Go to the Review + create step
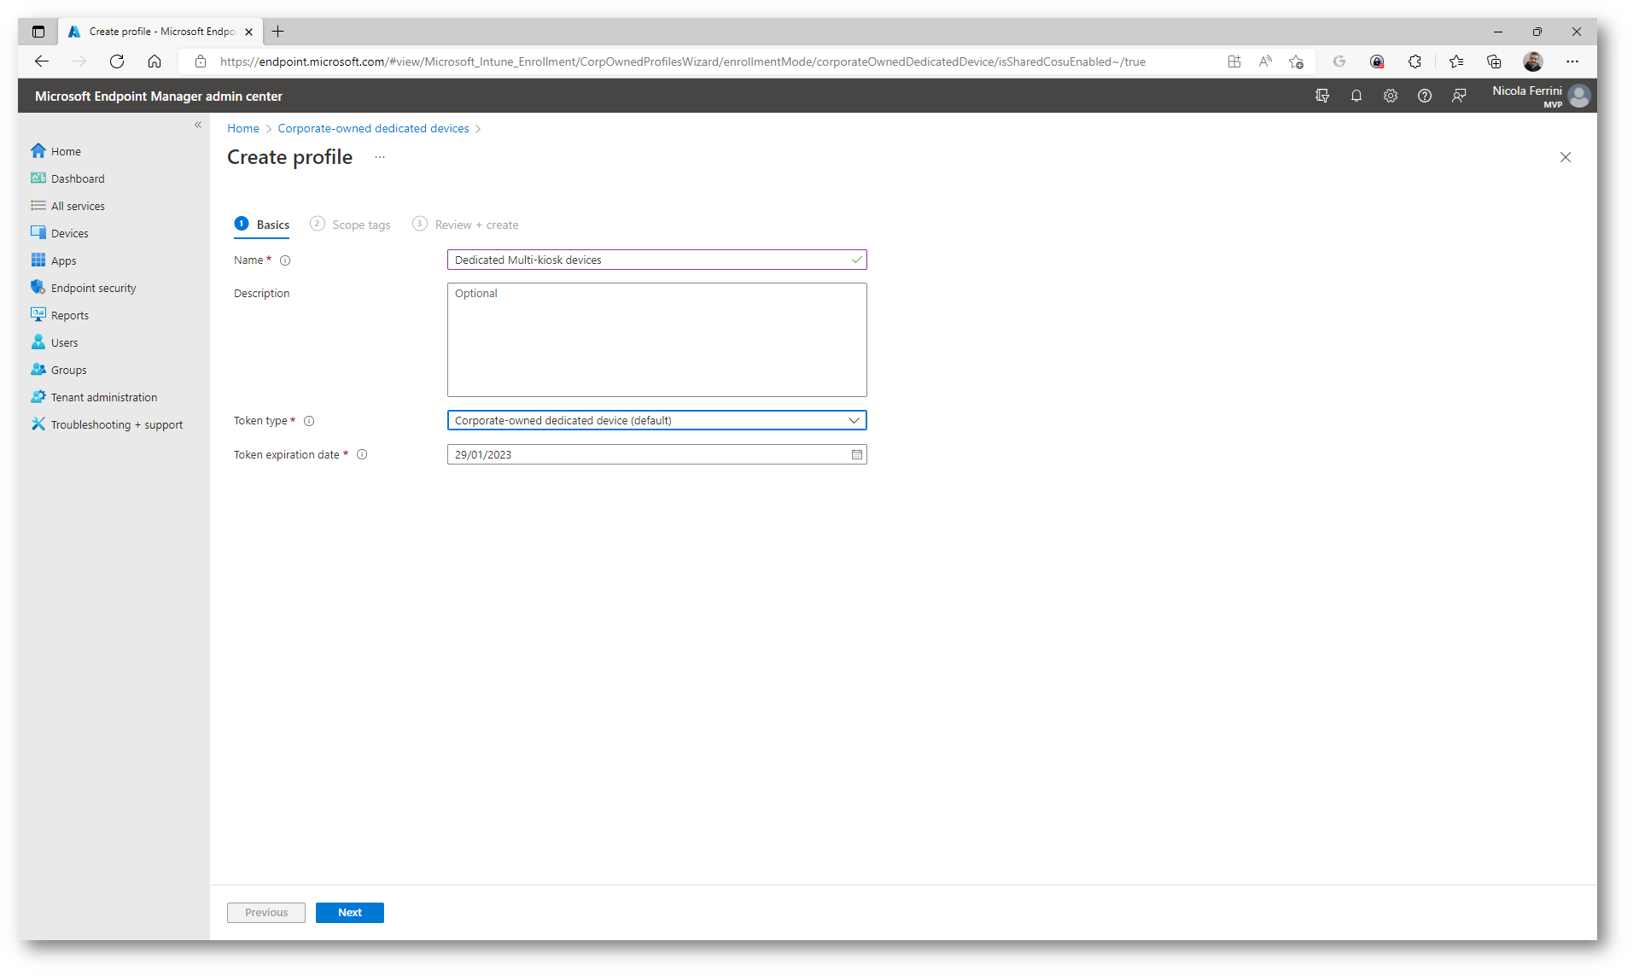 pos(475,225)
